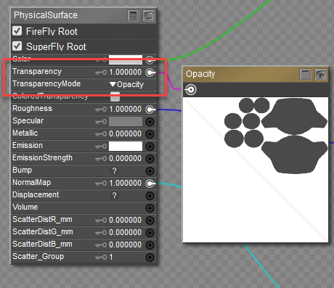This screenshot has height=288, width=334.
Task: Click the ScatterDistG_mm animation key icon
Action: point(101,233)
